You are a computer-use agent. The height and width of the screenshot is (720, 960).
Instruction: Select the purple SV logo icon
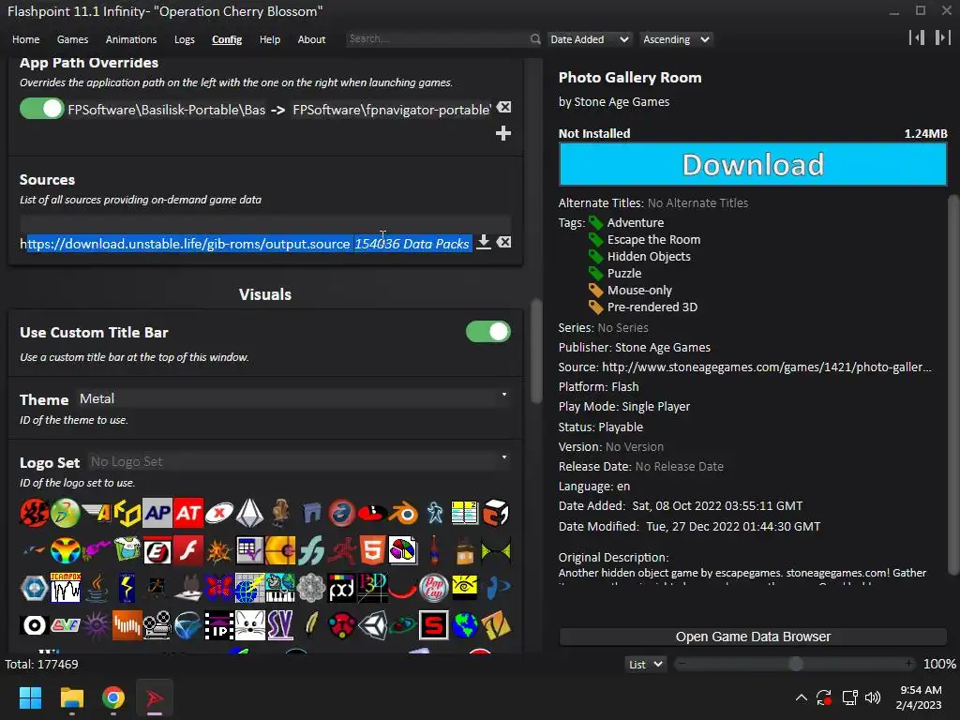click(280, 625)
